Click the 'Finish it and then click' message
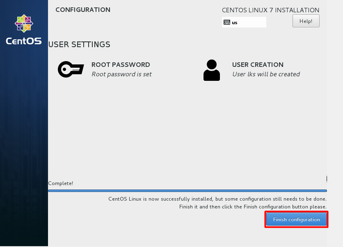Screen dimensions: 343x247 tap(253, 207)
